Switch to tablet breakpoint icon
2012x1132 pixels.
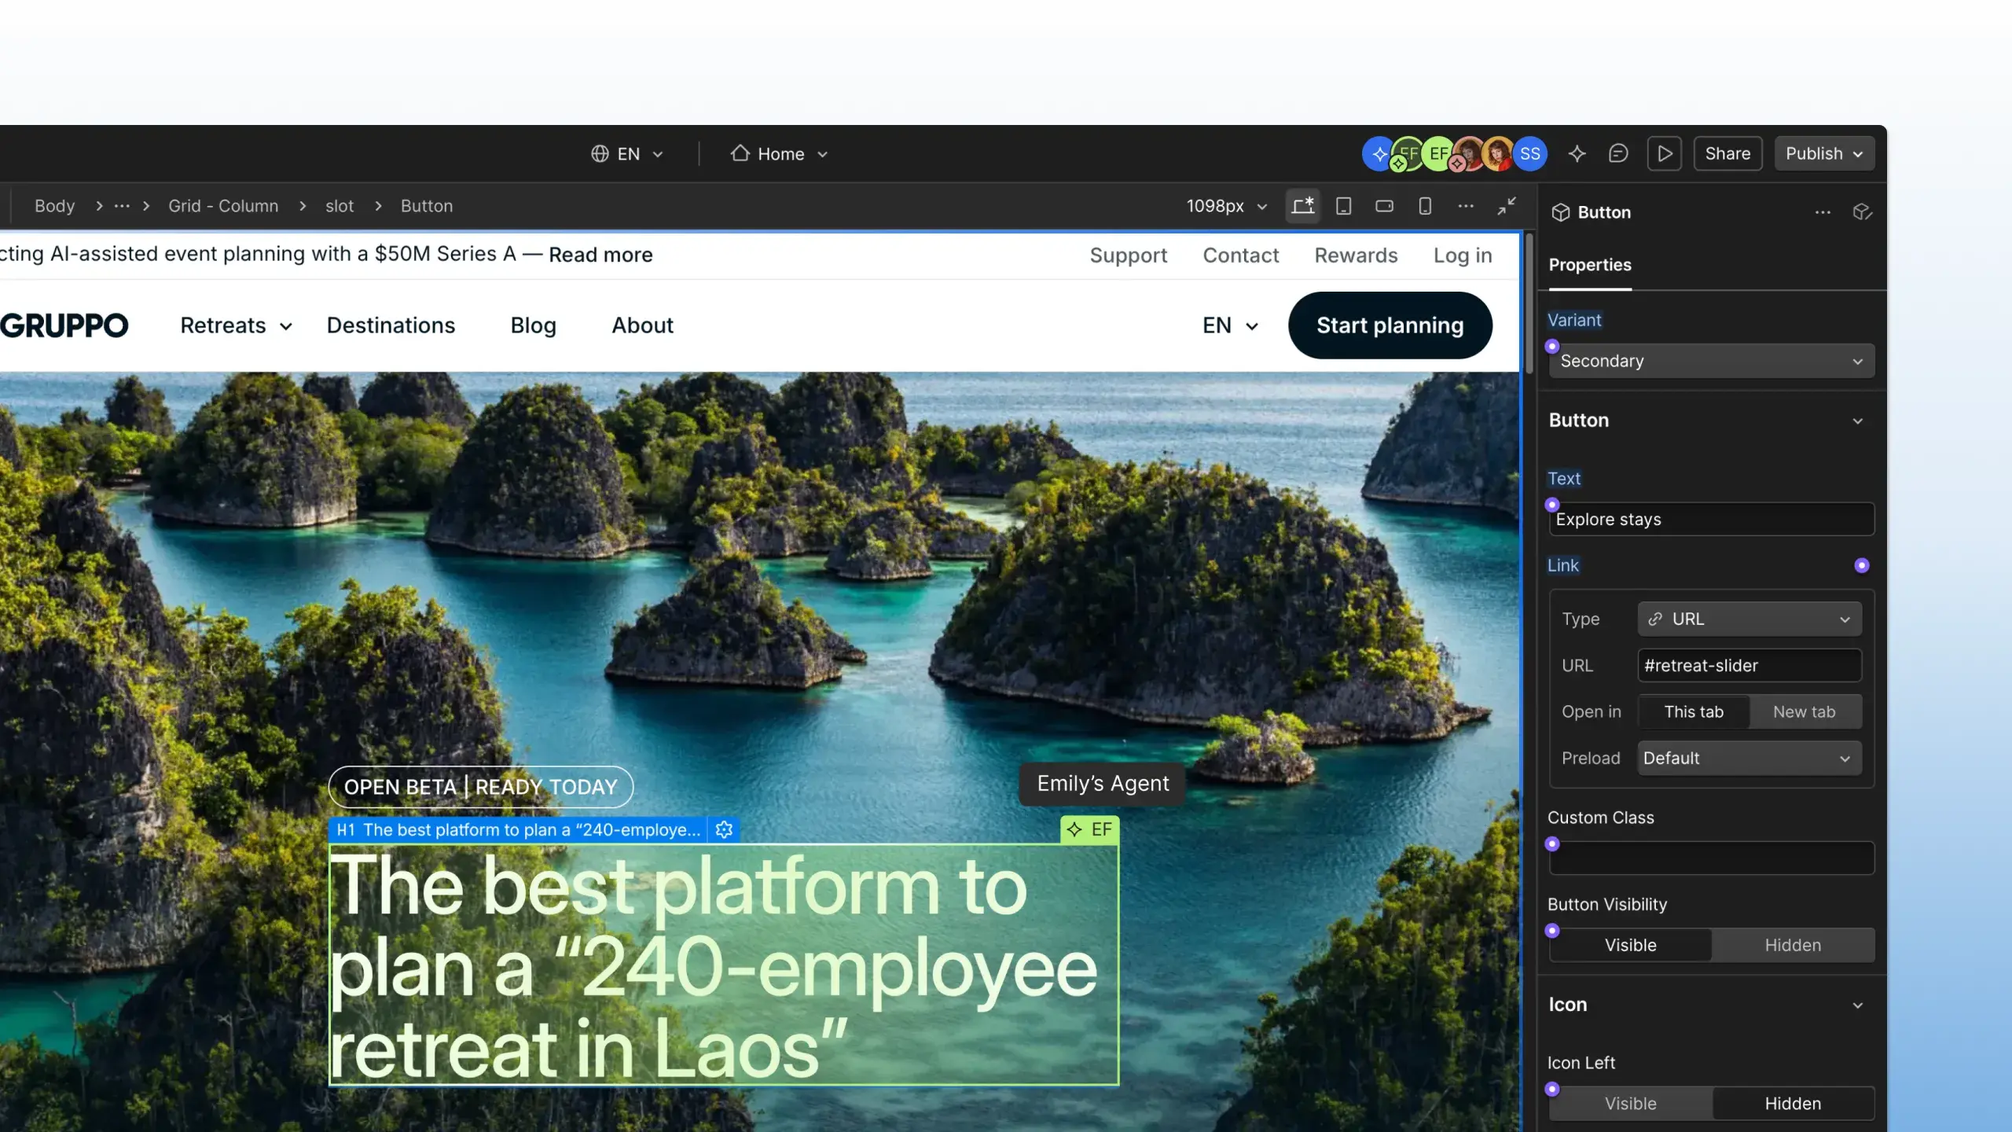[x=1344, y=206]
